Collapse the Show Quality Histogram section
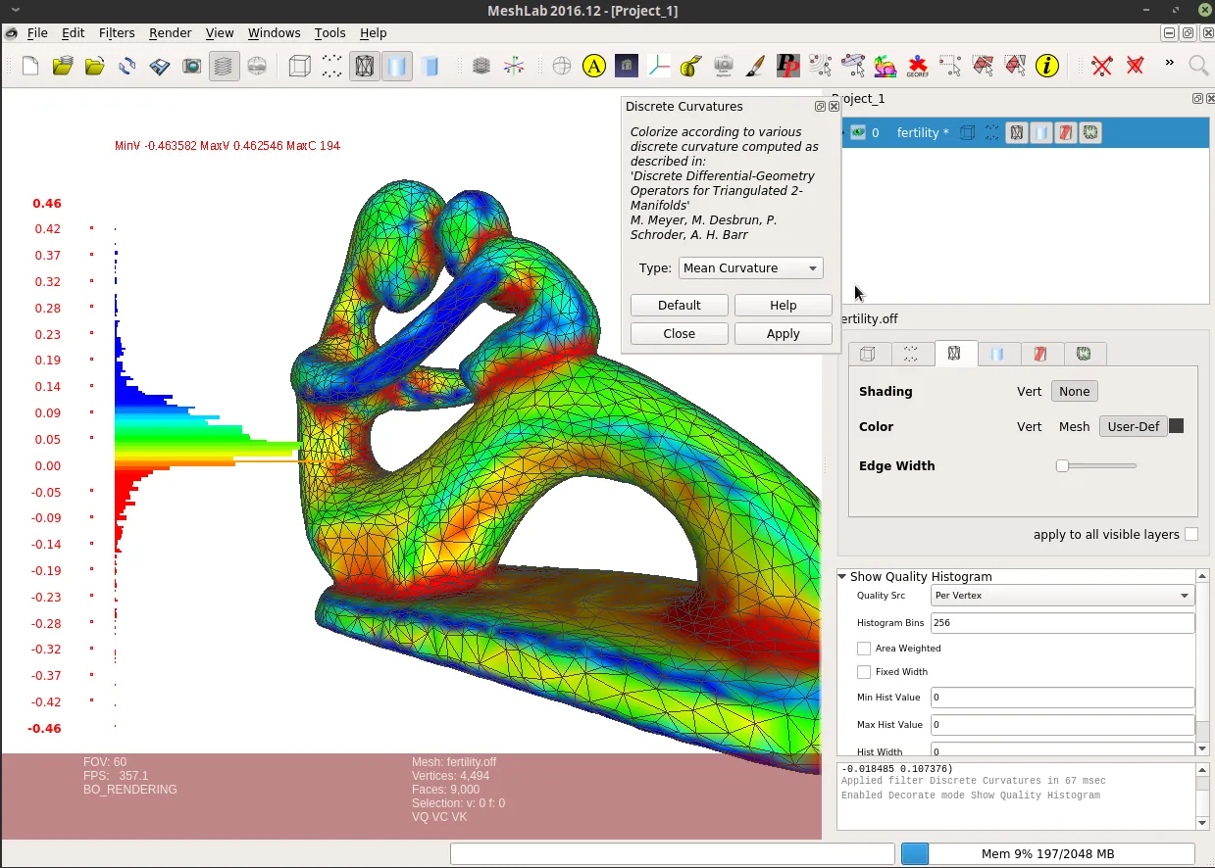 pyautogui.click(x=842, y=576)
